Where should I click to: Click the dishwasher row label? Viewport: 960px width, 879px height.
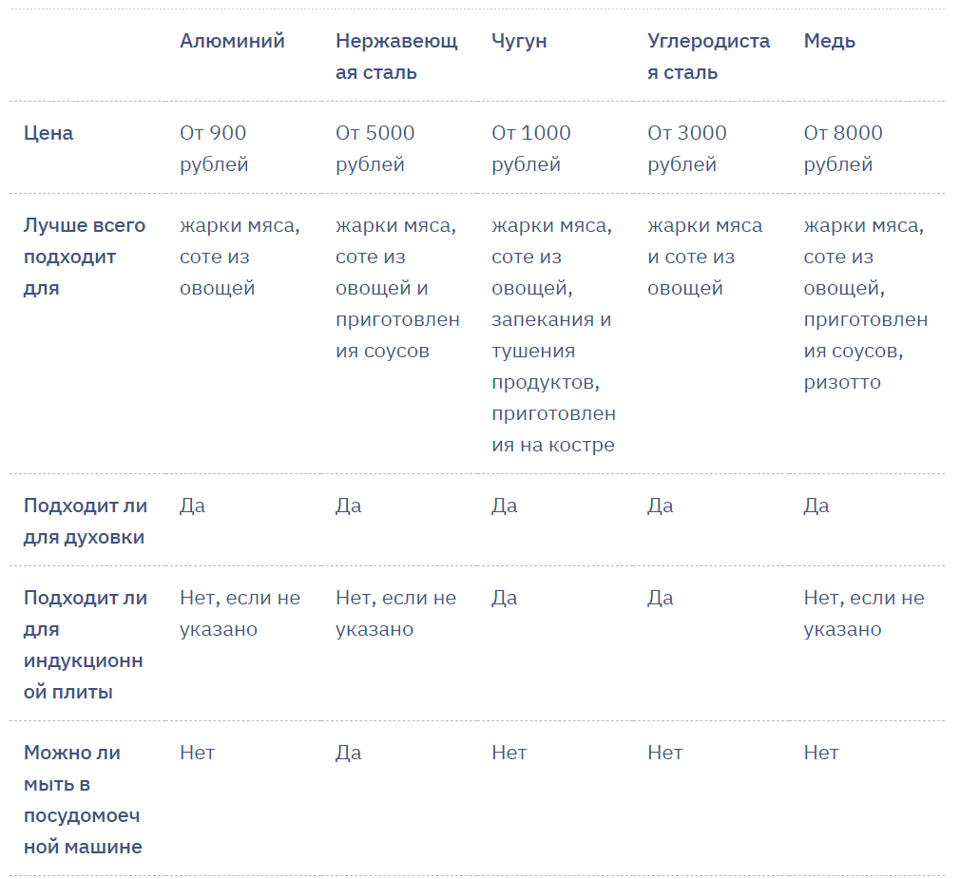tap(84, 799)
